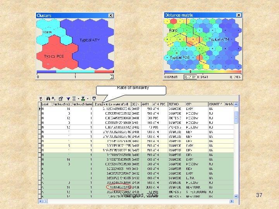The width and height of the screenshot is (279, 209).
Task: Click the Number of cluster column header
Action: tap(82, 104)
